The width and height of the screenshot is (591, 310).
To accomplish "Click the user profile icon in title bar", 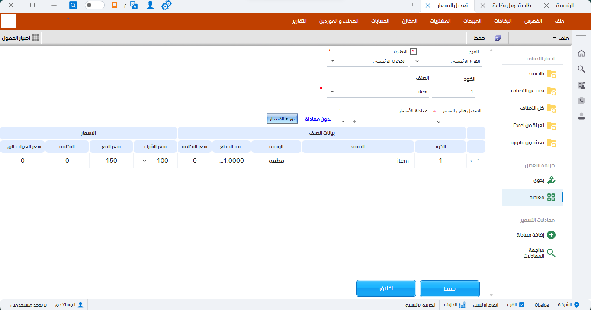I will point(150,6).
